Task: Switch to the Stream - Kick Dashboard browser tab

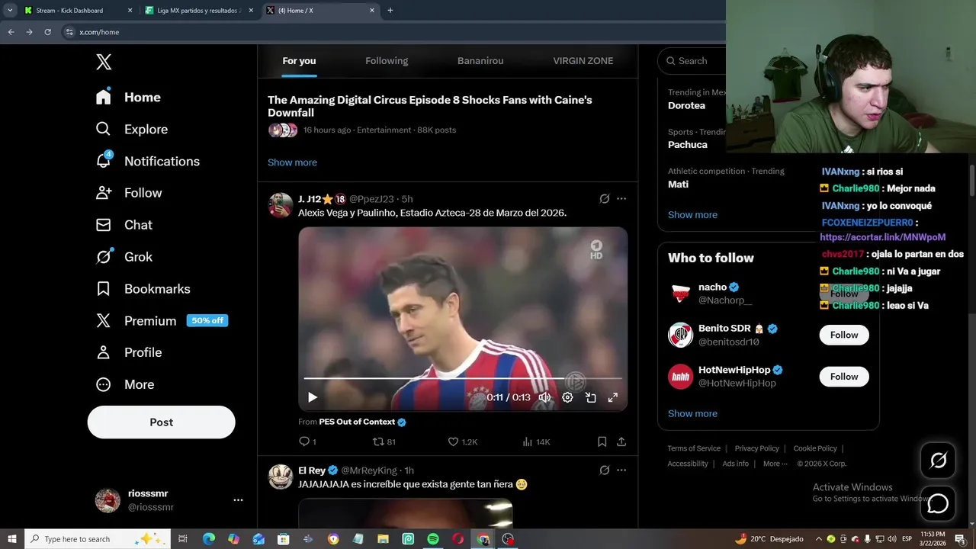Action: (78, 11)
